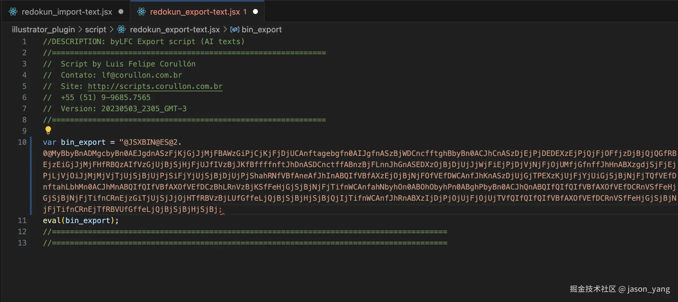Click React icon on redokun_export-text.jsx tab
This screenshot has width=678, height=302.
[142, 12]
